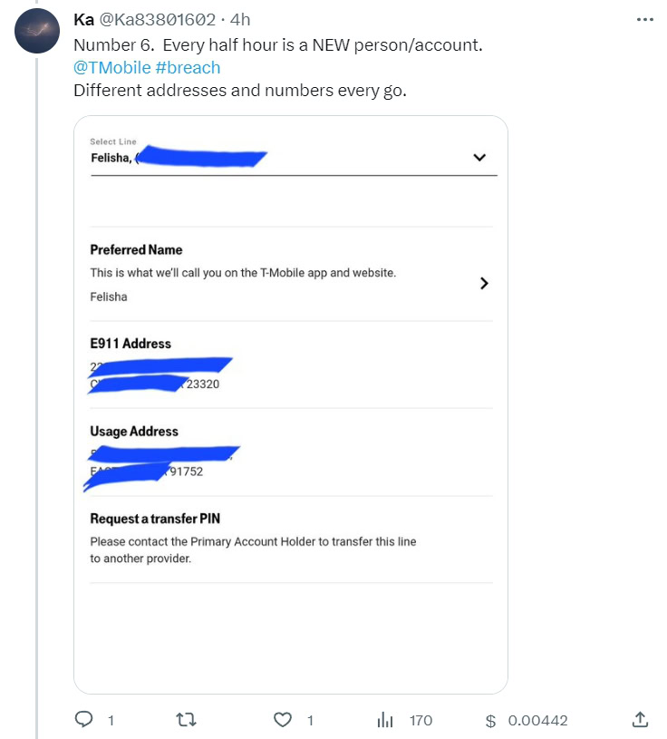Click the 4h timestamp link
This screenshot has height=739, width=667.
(239, 20)
